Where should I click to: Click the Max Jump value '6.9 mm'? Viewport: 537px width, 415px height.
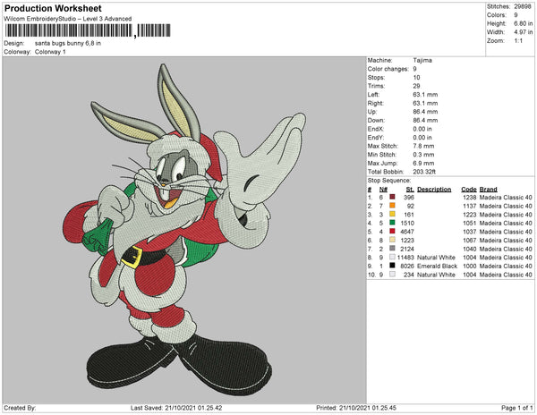coord(423,163)
